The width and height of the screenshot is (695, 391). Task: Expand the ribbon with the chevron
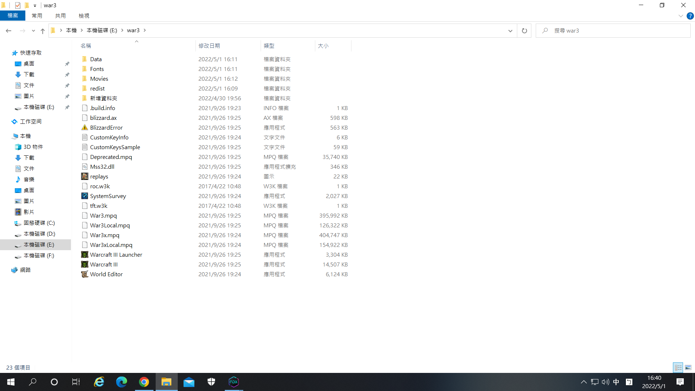(x=681, y=16)
